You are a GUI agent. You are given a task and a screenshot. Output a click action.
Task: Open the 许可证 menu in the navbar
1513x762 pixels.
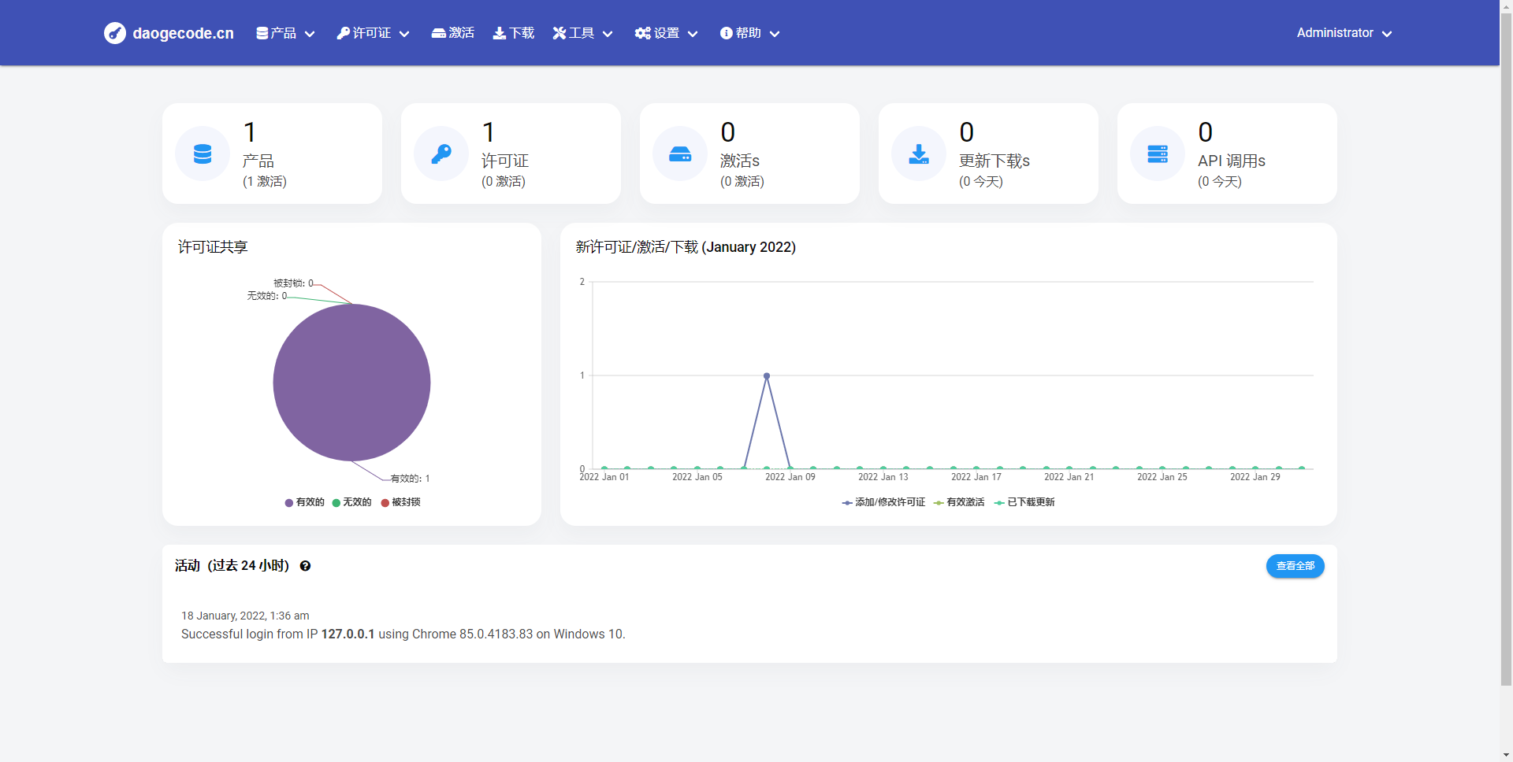pos(374,33)
